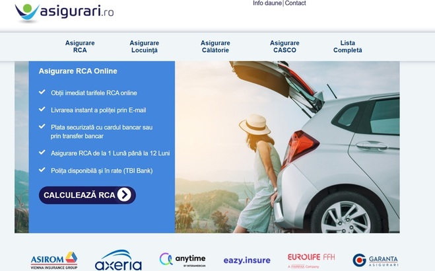Click the Eurolife FFH logo

(x=311, y=260)
